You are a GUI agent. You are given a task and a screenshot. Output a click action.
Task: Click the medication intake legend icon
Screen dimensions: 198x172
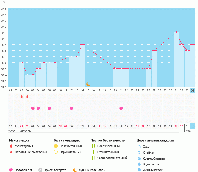coord(40,170)
